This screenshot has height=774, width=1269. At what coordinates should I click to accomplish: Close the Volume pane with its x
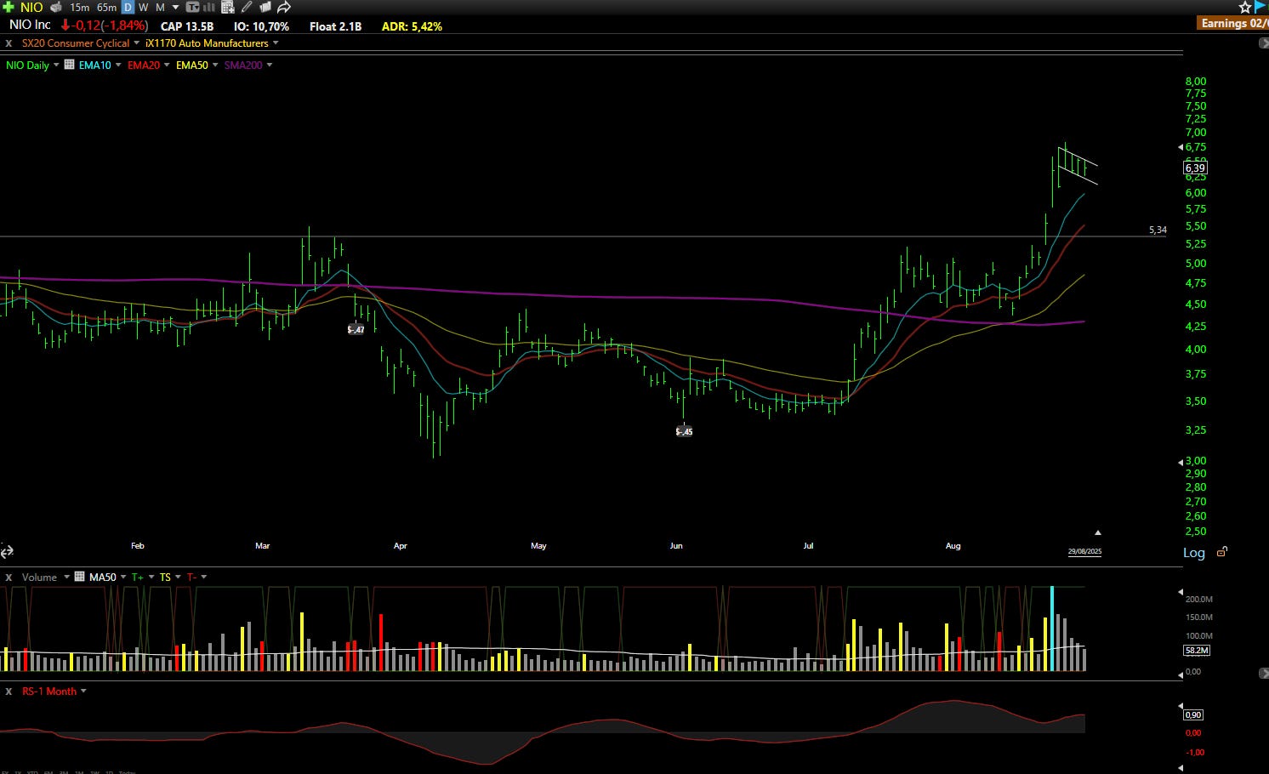coord(9,578)
